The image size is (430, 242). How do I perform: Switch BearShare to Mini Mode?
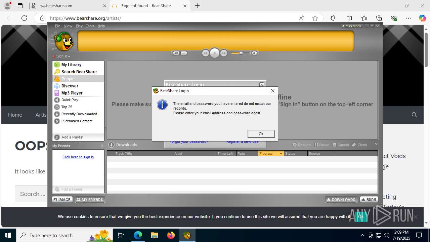click(x=351, y=26)
